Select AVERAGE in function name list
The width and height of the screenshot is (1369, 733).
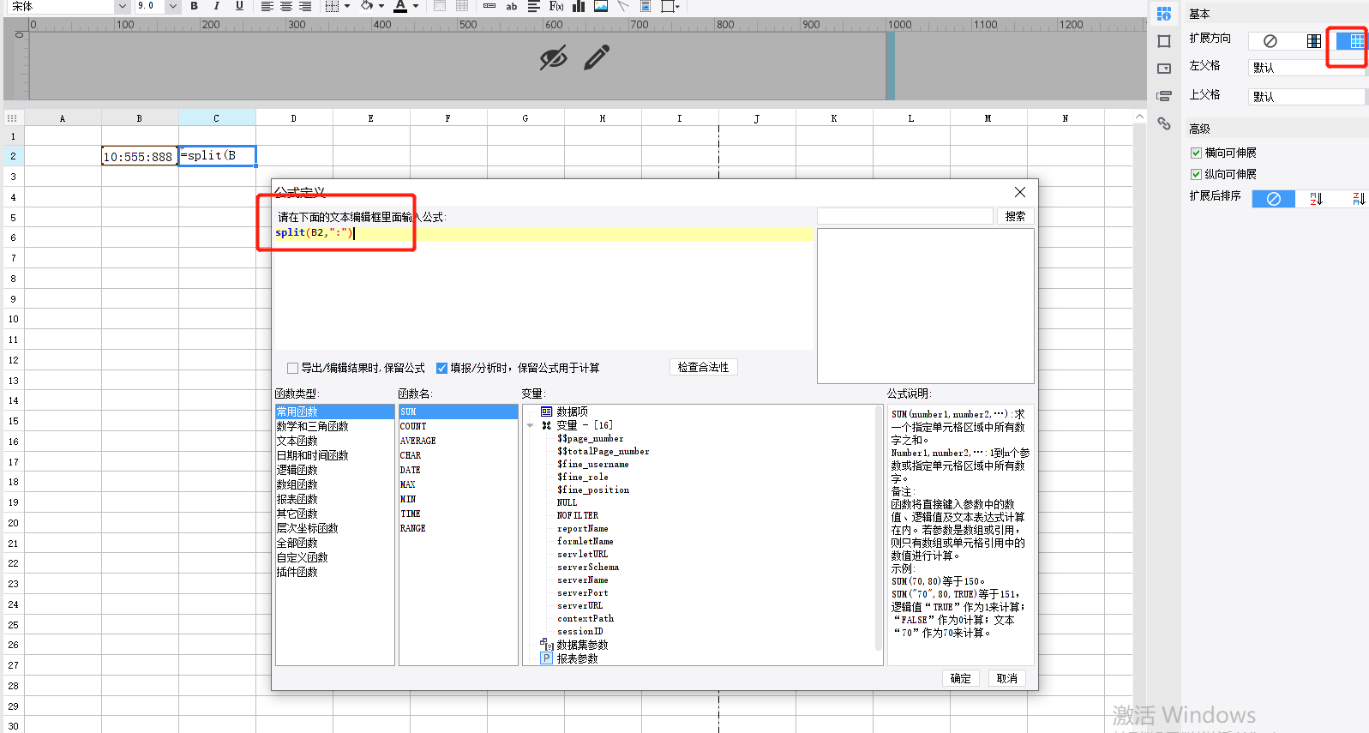(418, 441)
